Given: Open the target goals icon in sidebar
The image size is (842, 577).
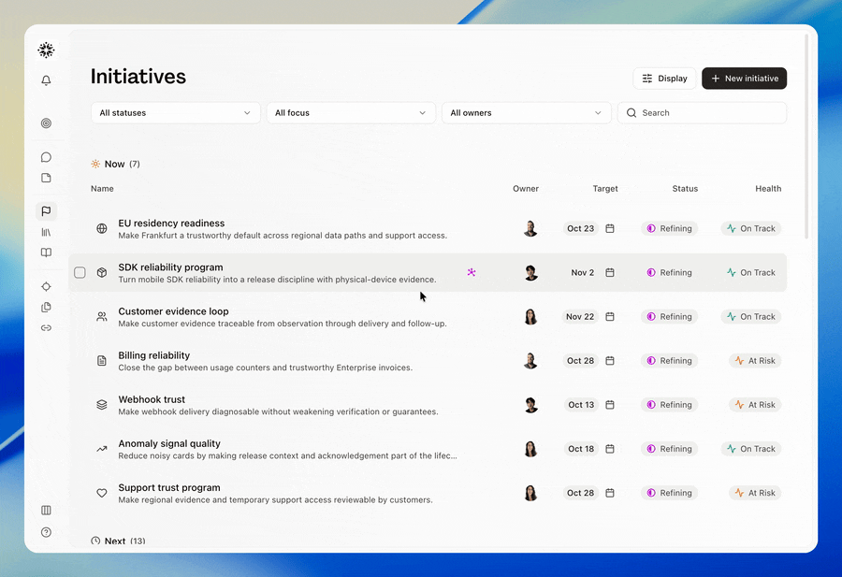Looking at the screenshot, I should click(46, 123).
